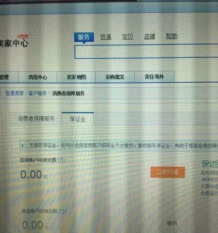218x233 pixels.
Task: Select the 宝贝 search tab
Action: [127, 37]
